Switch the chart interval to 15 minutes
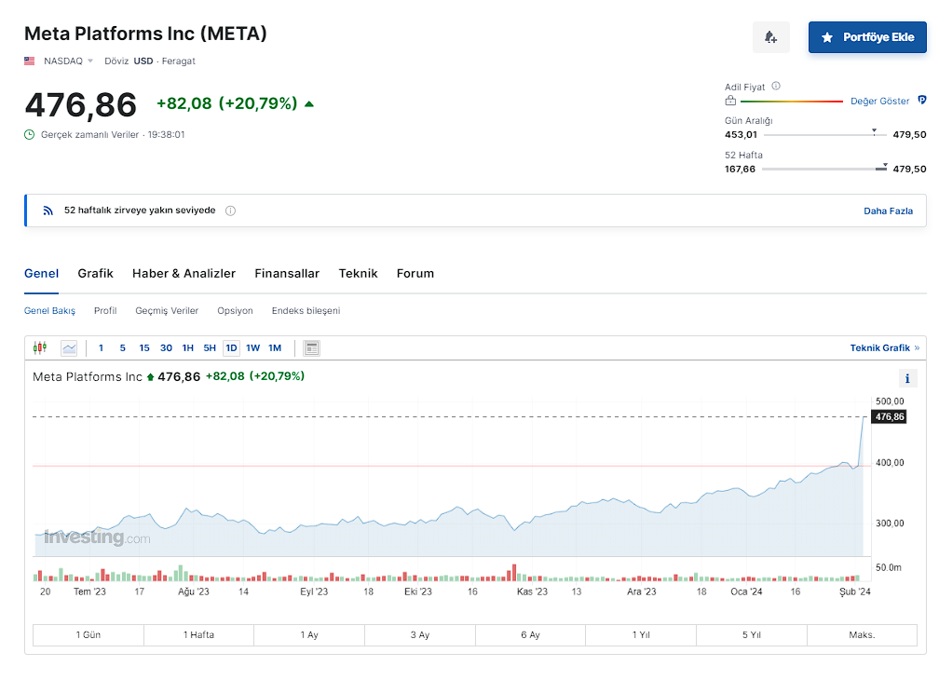This screenshot has width=939, height=680. 144,348
